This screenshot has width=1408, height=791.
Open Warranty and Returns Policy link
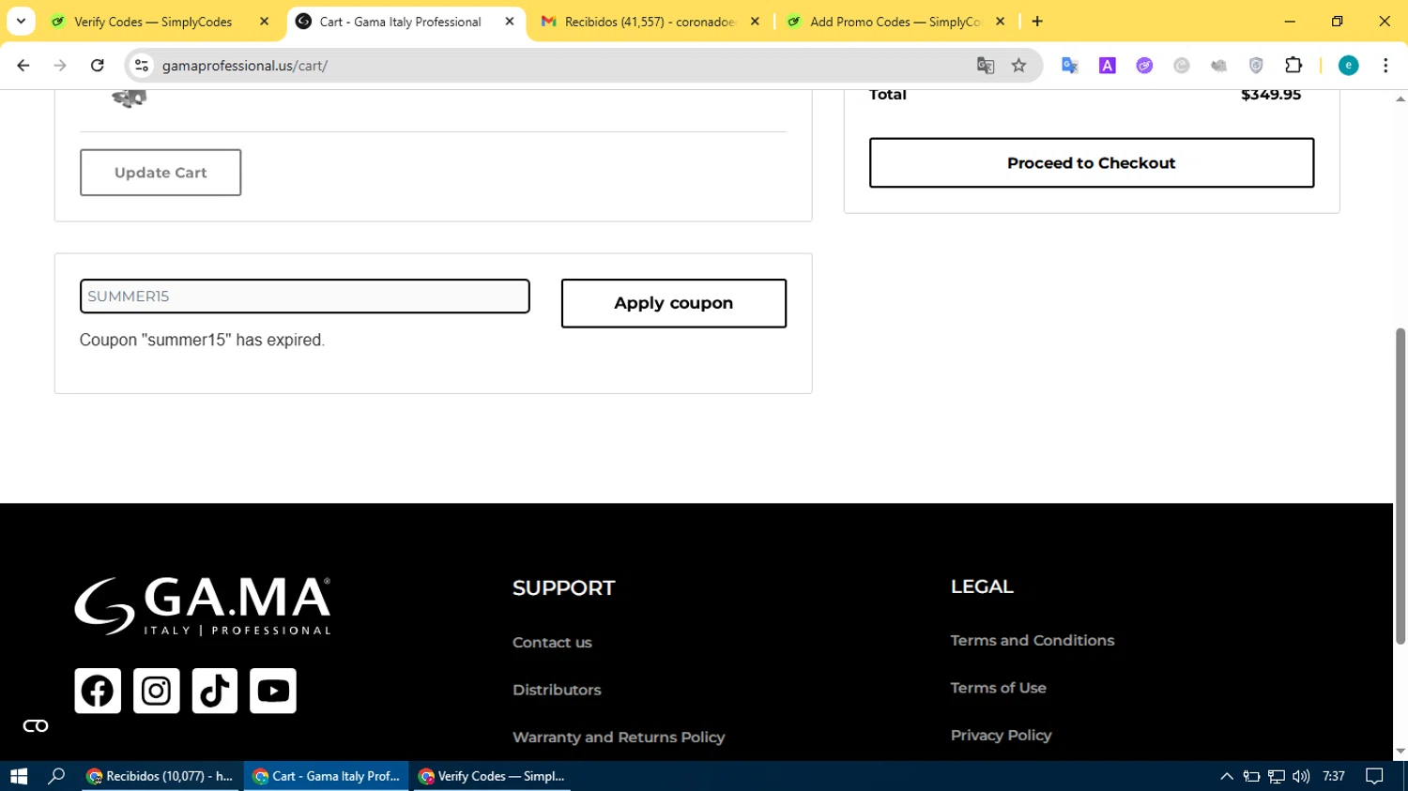[x=619, y=738]
